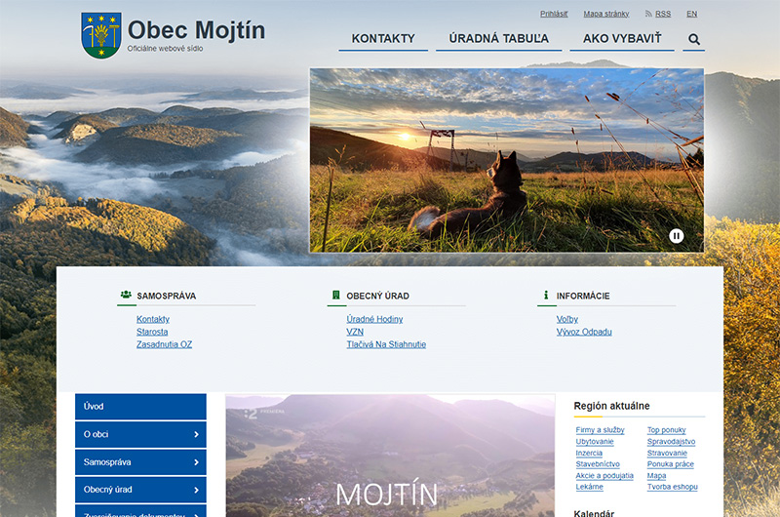Open the Zasadnutia OZ link
This screenshot has width=780, height=517.
pyautogui.click(x=164, y=343)
